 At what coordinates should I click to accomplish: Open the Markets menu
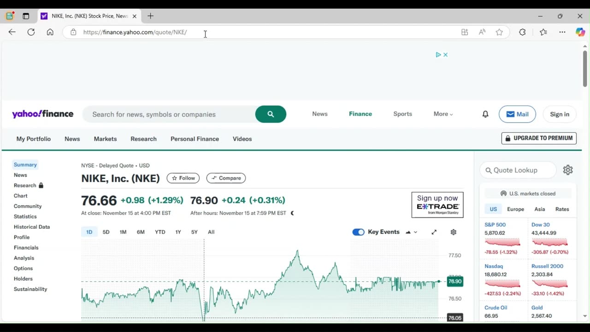[105, 139]
